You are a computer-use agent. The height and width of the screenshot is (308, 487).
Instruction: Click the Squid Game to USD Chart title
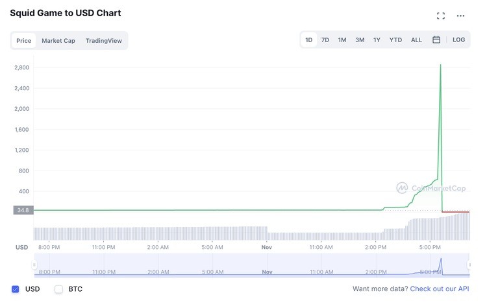click(66, 13)
